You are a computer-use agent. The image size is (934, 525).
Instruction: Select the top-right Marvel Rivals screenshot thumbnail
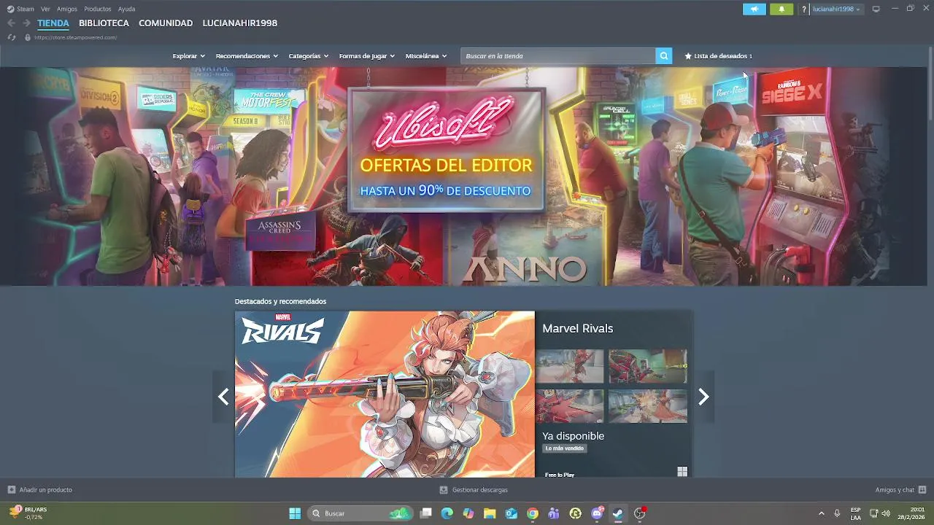[648, 366]
